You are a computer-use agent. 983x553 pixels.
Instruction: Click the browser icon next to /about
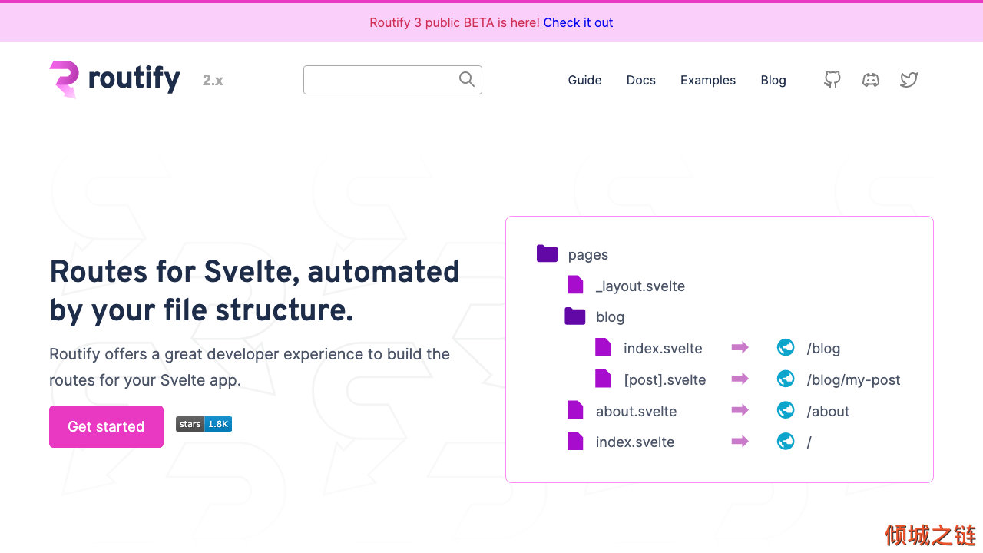coord(786,410)
